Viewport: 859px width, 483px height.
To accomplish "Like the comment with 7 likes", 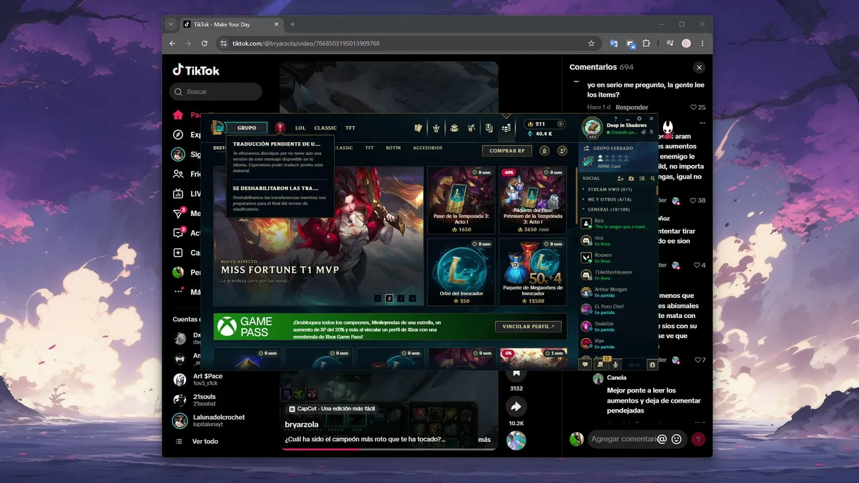I will tap(697, 360).
